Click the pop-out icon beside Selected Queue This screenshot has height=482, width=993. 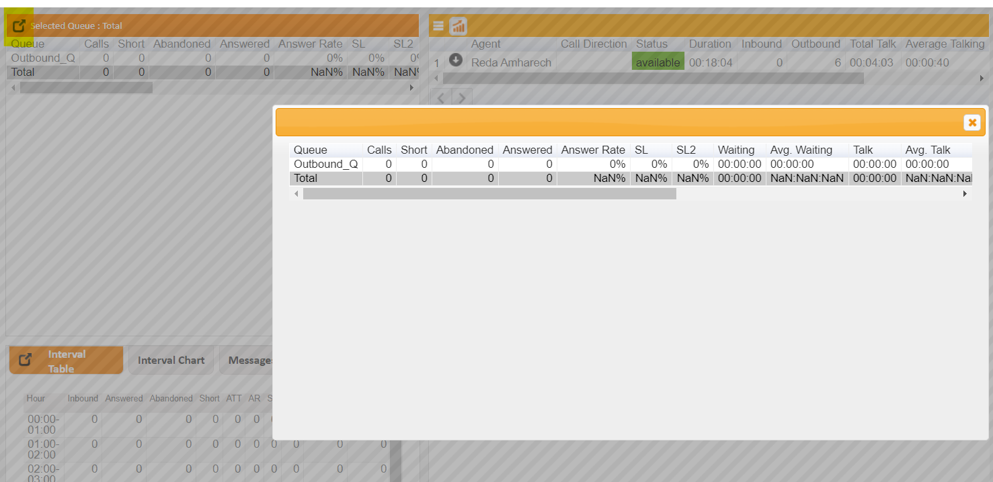(x=19, y=26)
